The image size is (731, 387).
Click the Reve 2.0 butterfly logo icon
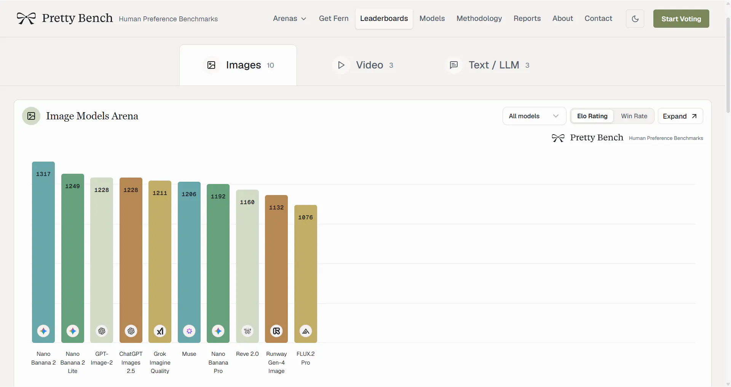(247, 331)
